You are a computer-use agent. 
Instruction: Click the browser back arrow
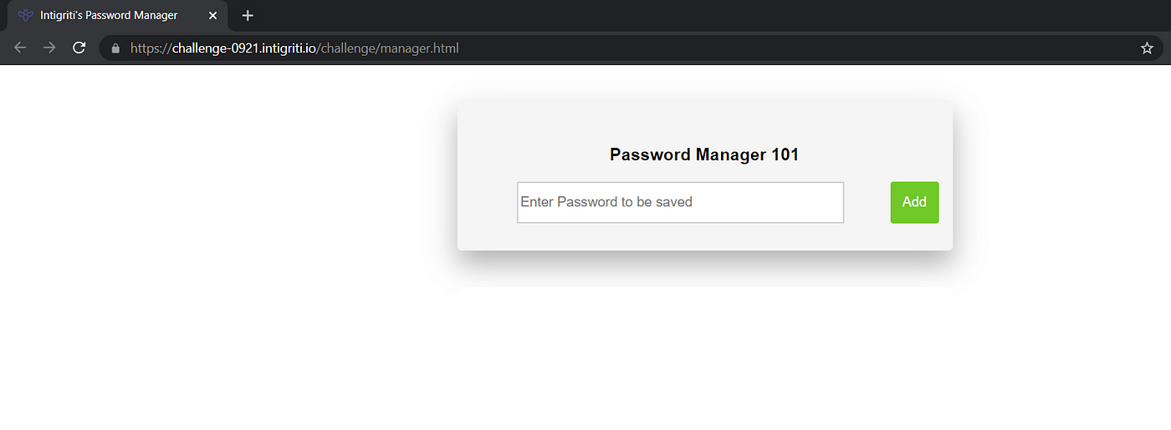point(20,48)
